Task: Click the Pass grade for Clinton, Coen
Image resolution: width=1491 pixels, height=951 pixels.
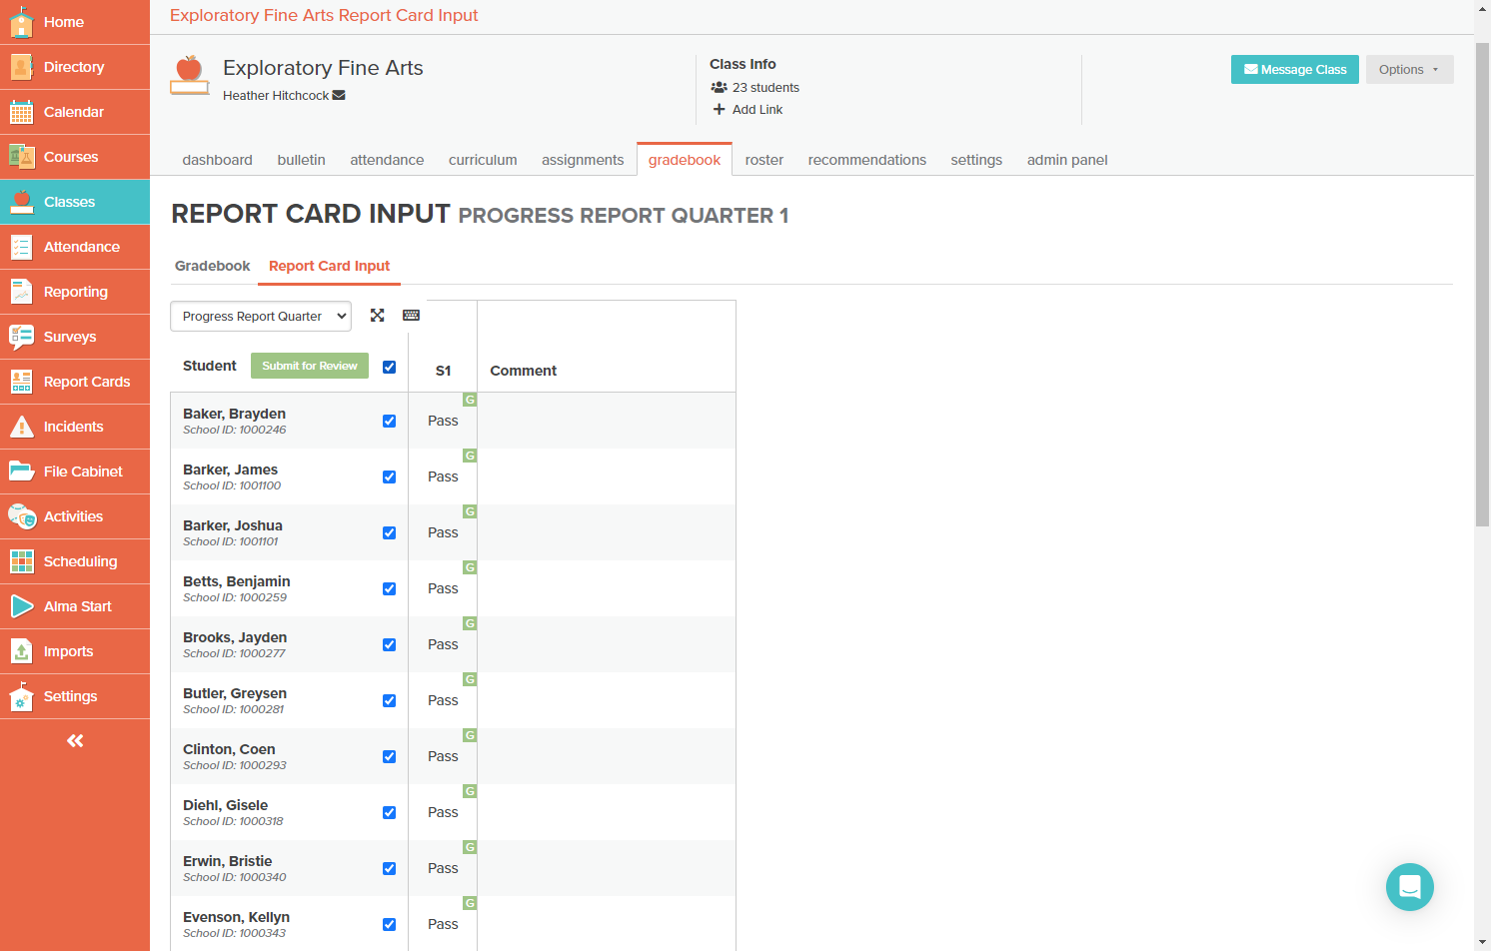Action: tap(443, 756)
